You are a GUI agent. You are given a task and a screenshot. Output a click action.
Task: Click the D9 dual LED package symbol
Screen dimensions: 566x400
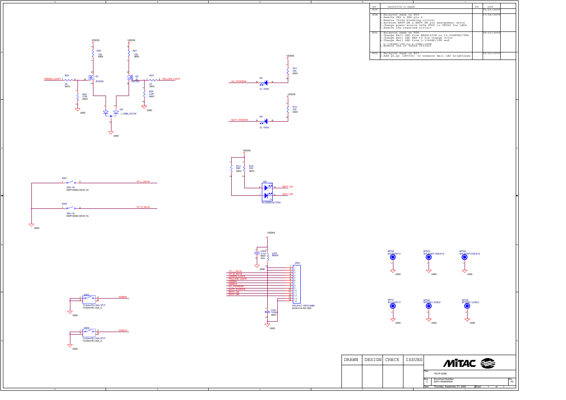[267, 192]
